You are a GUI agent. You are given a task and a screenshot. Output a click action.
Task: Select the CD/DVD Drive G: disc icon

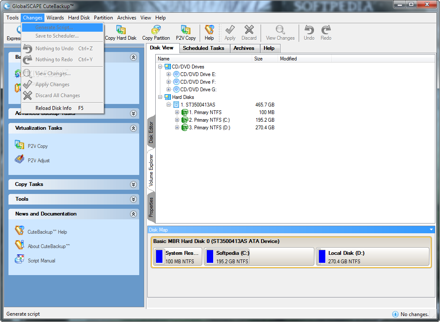pos(176,90)
